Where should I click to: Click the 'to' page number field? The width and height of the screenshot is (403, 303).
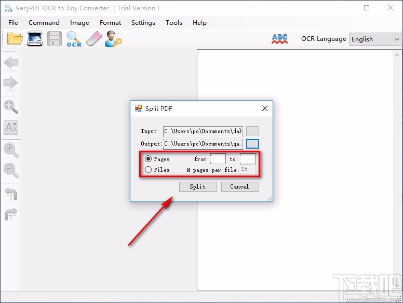(x=248, y=158)
